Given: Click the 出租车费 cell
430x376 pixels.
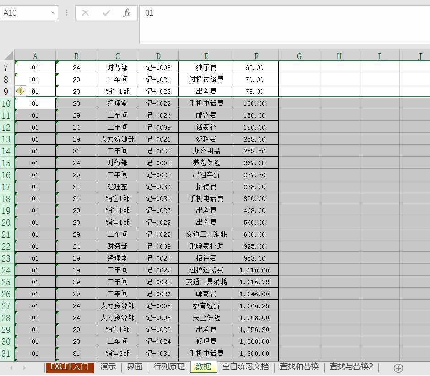Looking at the screenshot, I should tap(206, 174).
